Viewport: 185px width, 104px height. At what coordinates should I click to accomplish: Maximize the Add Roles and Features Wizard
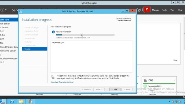click(127, 11)
